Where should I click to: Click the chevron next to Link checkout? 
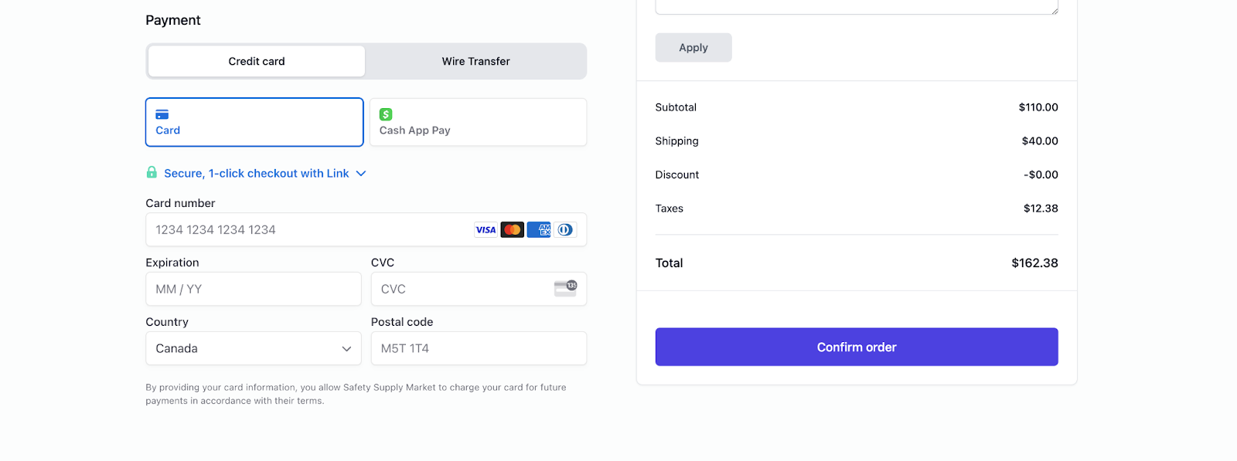click(x=360, y=173)
